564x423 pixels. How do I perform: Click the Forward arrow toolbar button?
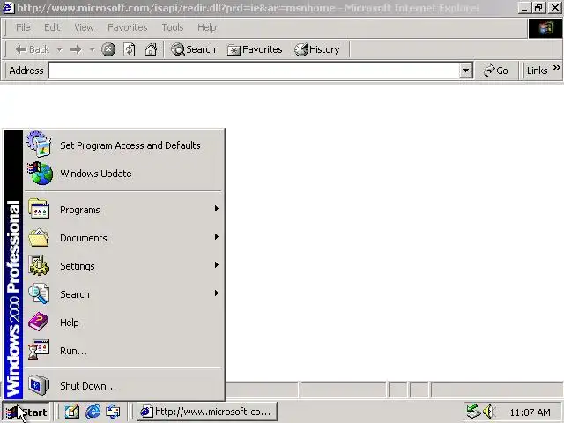point(76,49)
